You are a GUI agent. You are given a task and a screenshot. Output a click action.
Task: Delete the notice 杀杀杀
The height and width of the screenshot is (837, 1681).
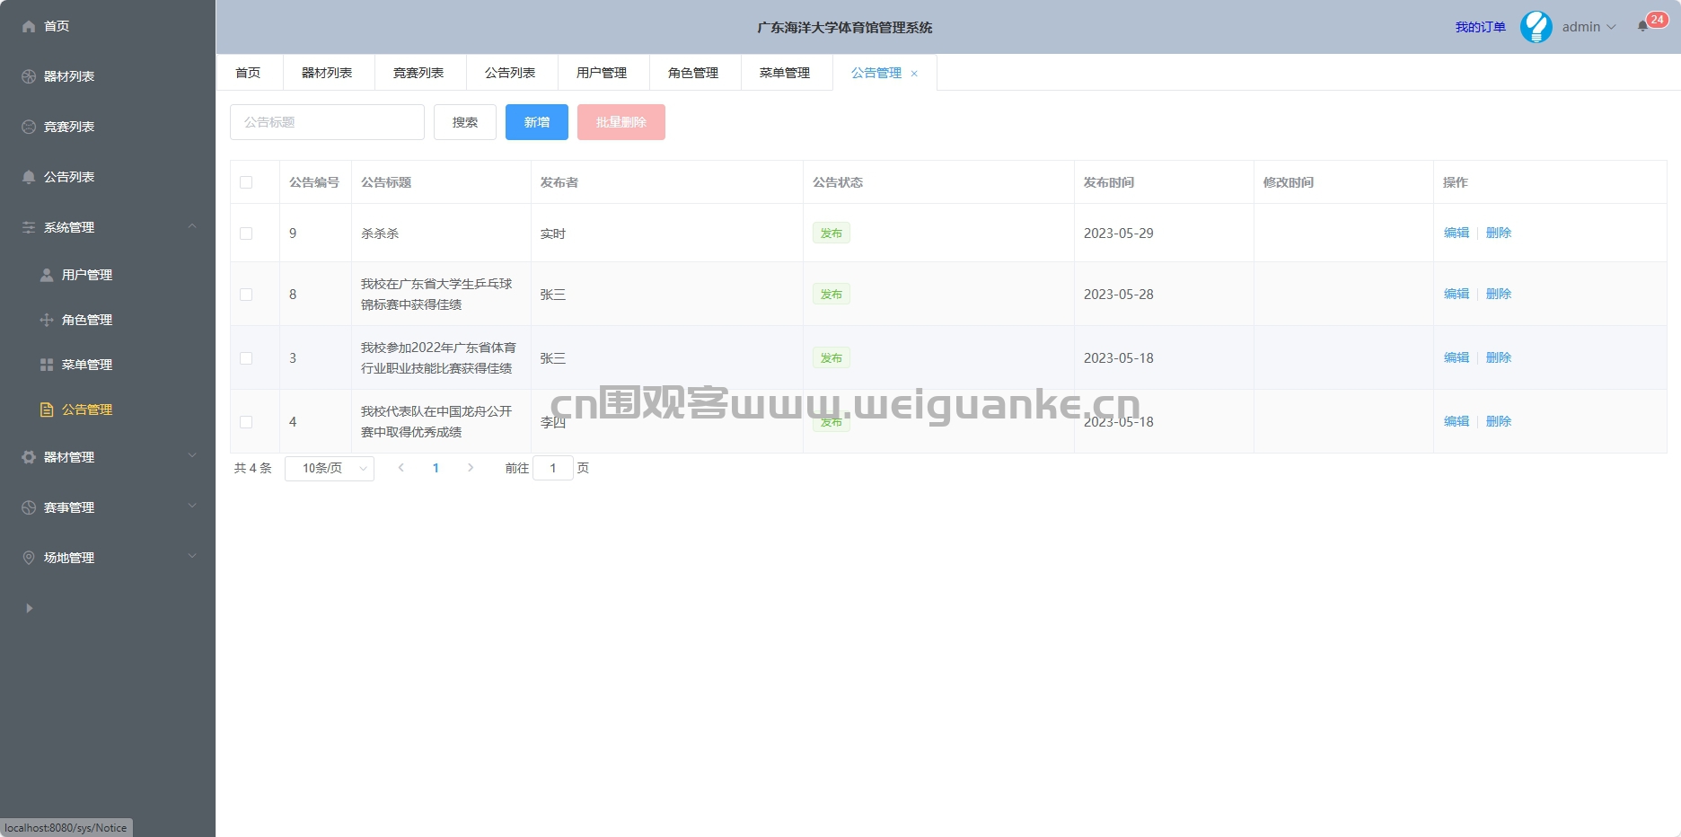[1499, 233]
